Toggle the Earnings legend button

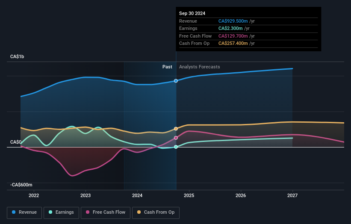(x=61, y=212)
